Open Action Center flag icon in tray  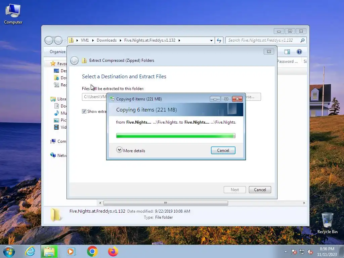[294, 252]
